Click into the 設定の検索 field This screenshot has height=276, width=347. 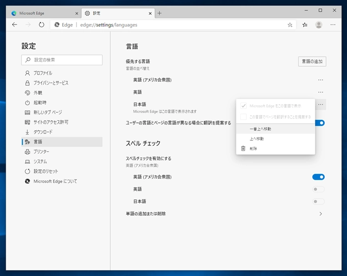click(62, 60)
